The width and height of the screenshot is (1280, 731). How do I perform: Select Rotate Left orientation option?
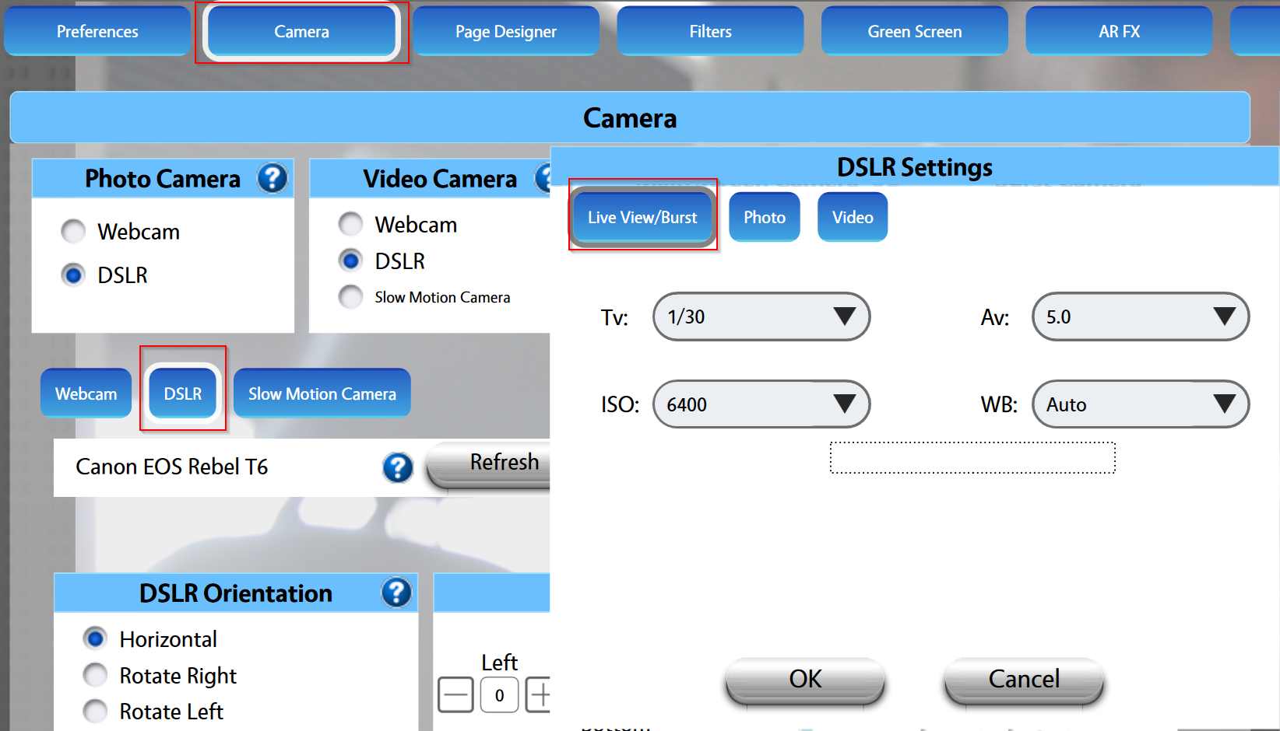(x=95, y=711)
